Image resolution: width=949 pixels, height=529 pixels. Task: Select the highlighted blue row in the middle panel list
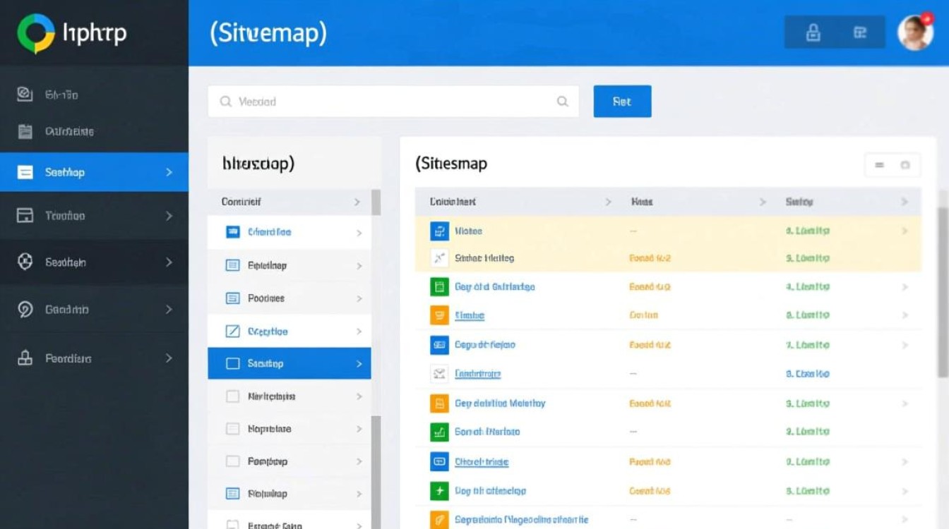point(289,364)
